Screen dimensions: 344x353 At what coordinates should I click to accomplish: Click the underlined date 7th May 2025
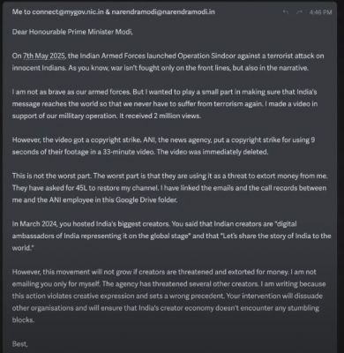[44, 56]
